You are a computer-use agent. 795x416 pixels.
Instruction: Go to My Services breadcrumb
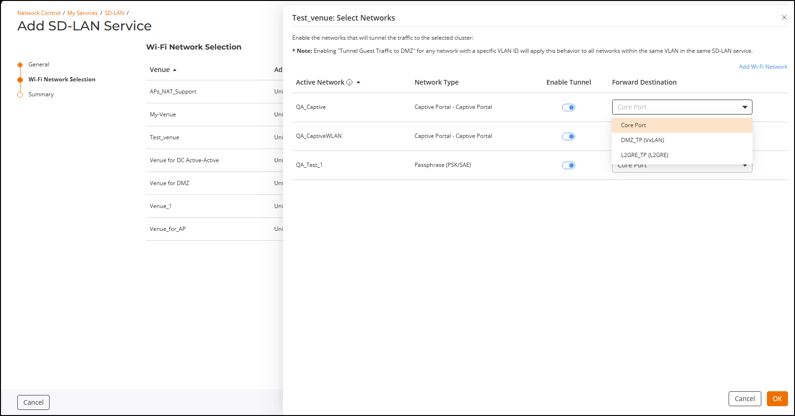(x=82, y=13)
